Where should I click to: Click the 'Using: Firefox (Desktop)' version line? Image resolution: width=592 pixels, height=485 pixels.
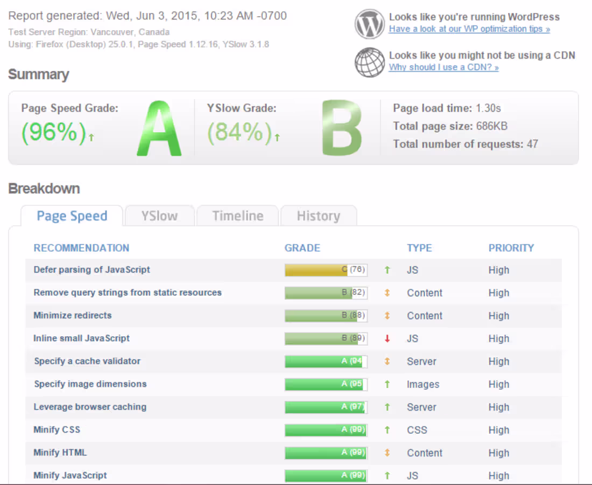tap(138, 44)
